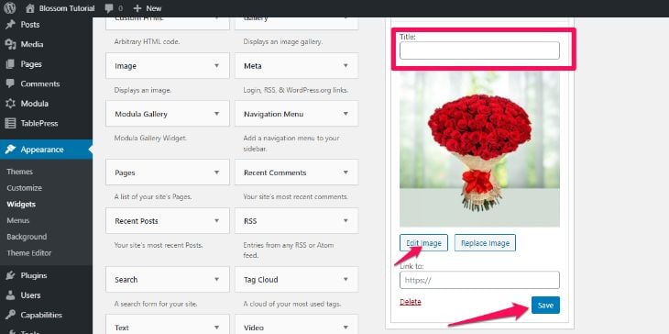Delete the image widget
The width and height of the screenshot is (669, 334).
[411, 302]
